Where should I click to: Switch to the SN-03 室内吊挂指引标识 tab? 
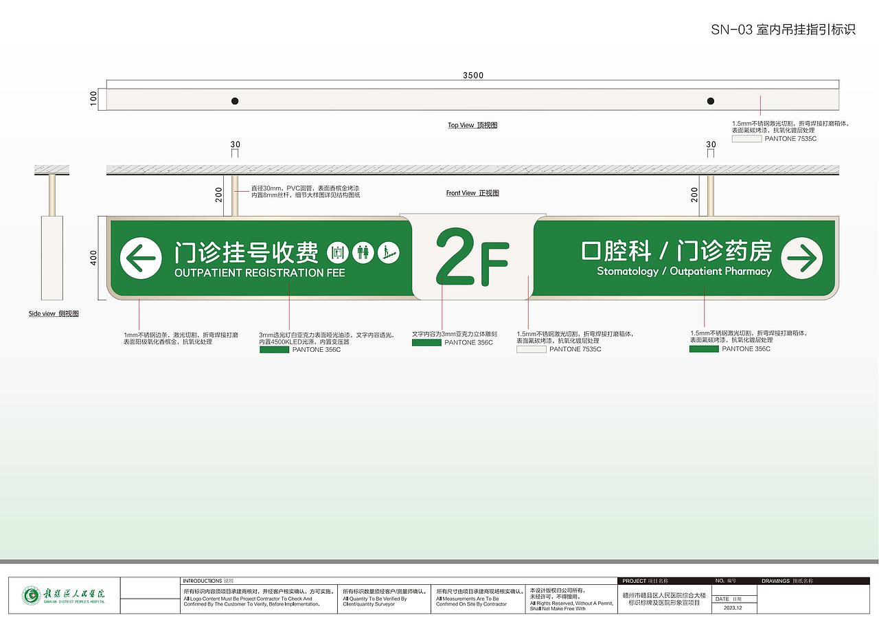click(x=783, y=29)
